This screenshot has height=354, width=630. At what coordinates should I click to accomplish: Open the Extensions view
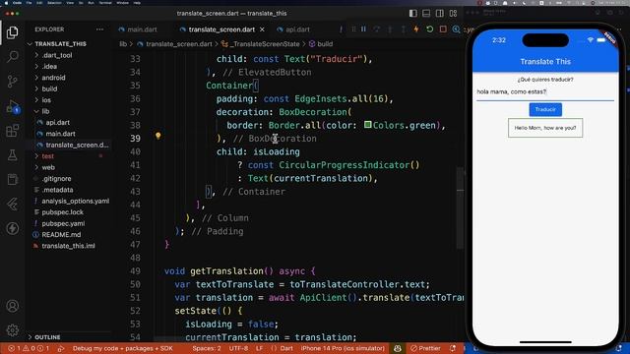click(13, 131)
